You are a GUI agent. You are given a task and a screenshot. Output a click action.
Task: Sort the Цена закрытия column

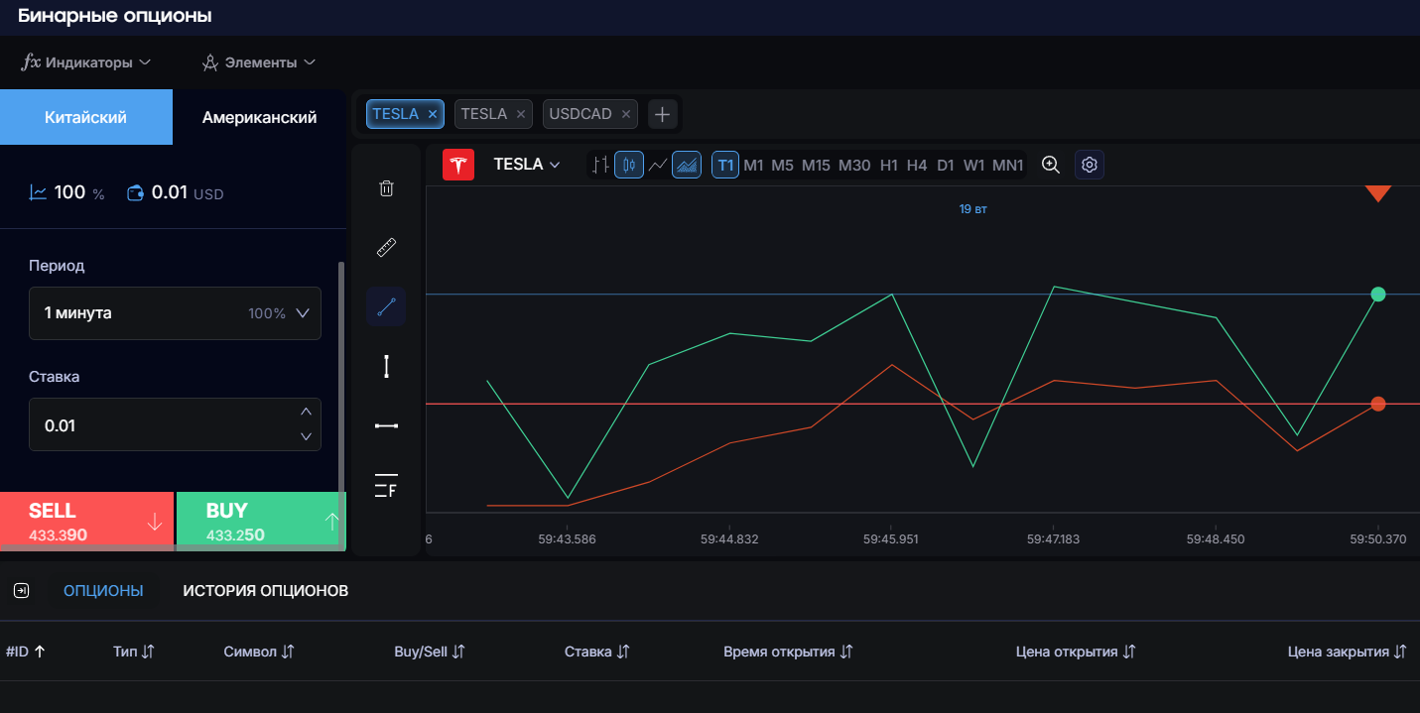(x=1400, y=652)
